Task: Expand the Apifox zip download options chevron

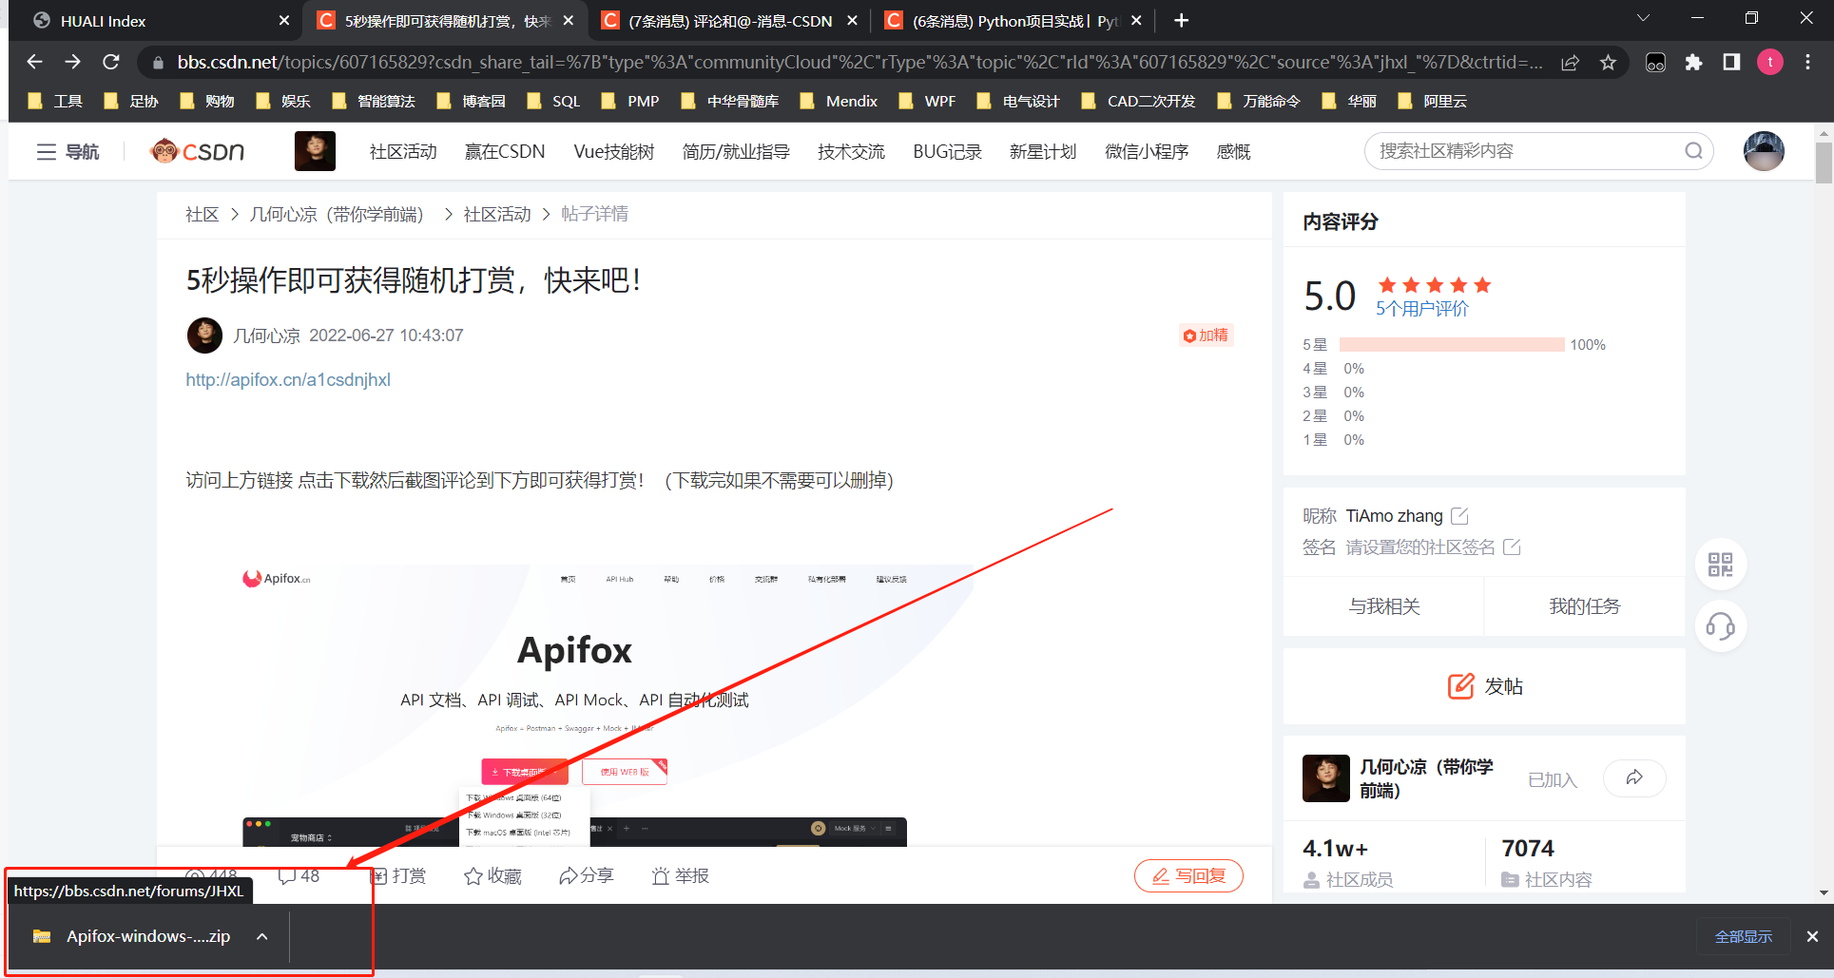Action: click(262, 936)
